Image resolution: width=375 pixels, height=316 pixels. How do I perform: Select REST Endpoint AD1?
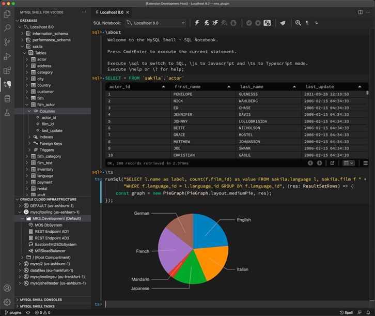coord(52,232)
